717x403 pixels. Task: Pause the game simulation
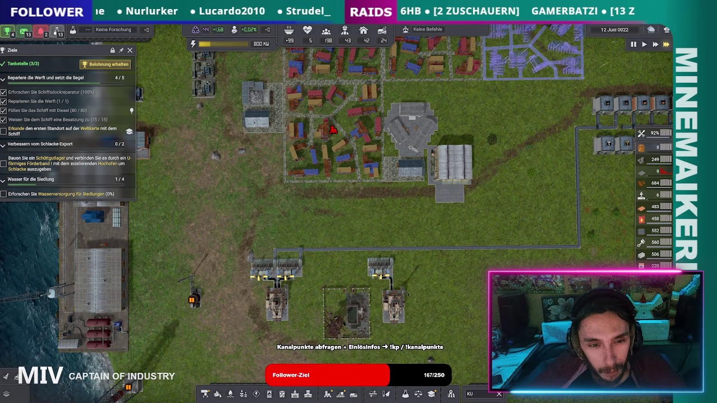pyautogui.click(x=634, y=44)
